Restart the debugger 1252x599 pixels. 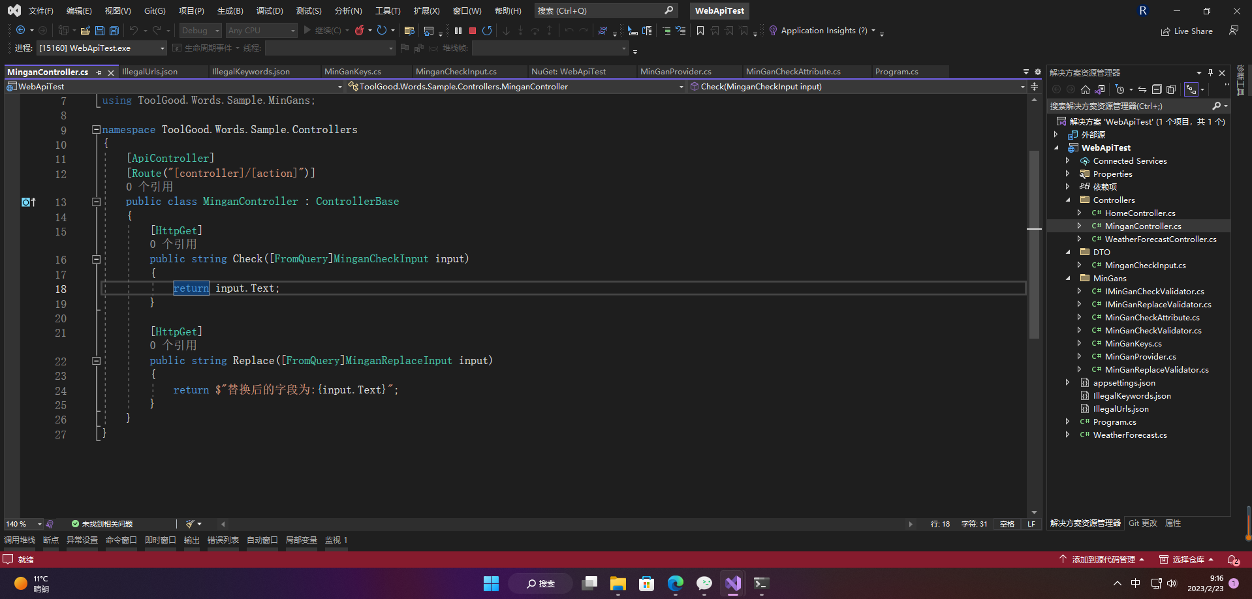488,30
